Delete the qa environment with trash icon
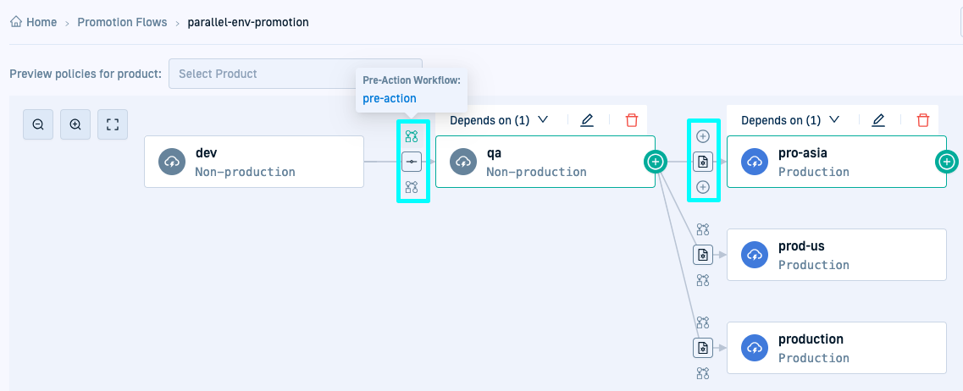The height and width of the screenshot is (391, 963). (x=632, y=120)
